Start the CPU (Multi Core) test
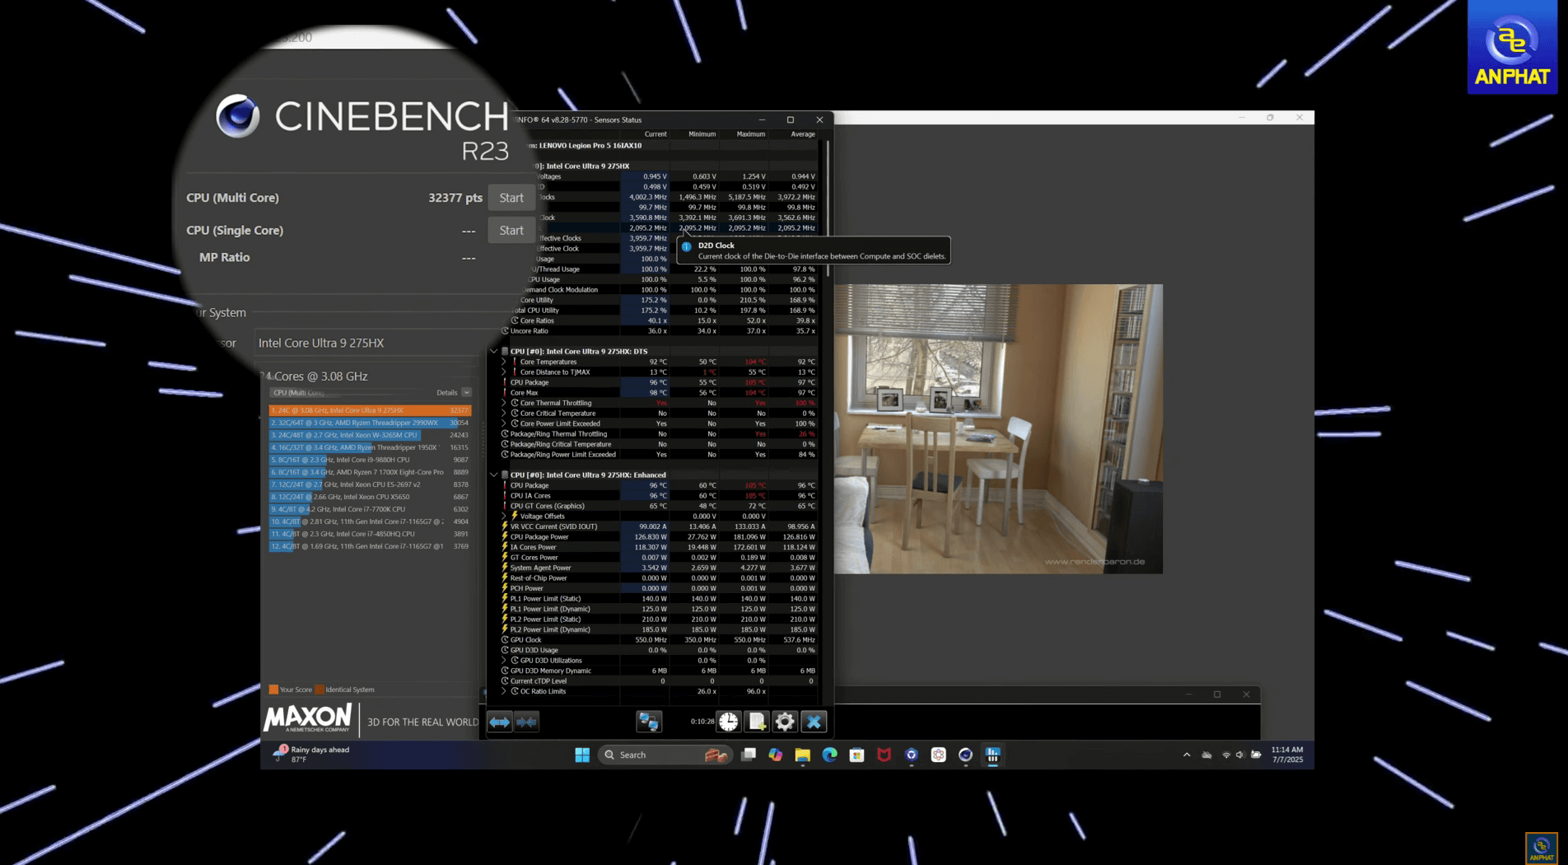1568x865 pixels. (511, 198)
